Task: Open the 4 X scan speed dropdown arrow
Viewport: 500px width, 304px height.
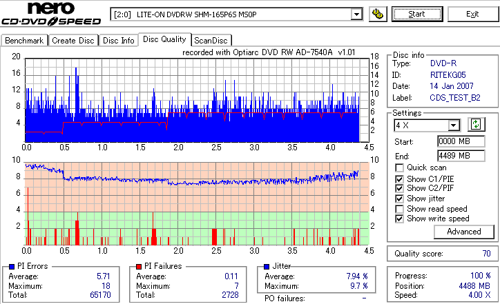Action: (x=453, y=125)
